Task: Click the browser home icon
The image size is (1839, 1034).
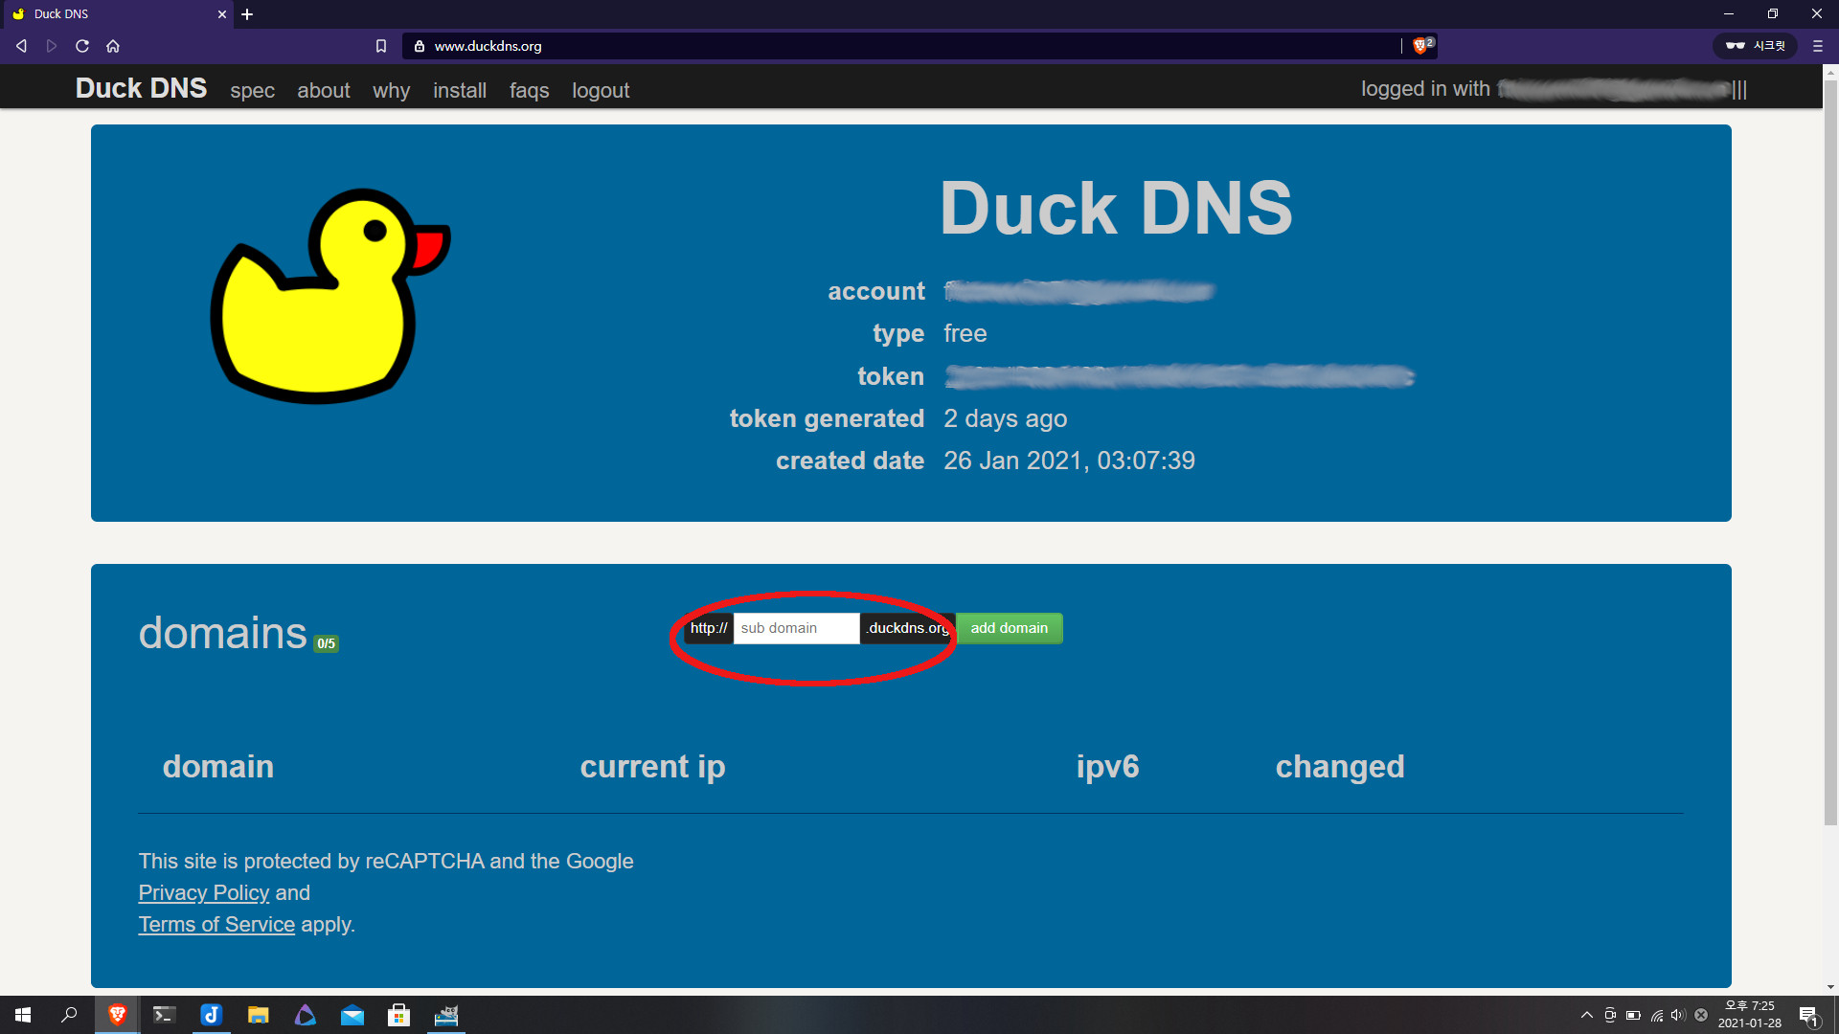Action: click(x=113, y=46)
